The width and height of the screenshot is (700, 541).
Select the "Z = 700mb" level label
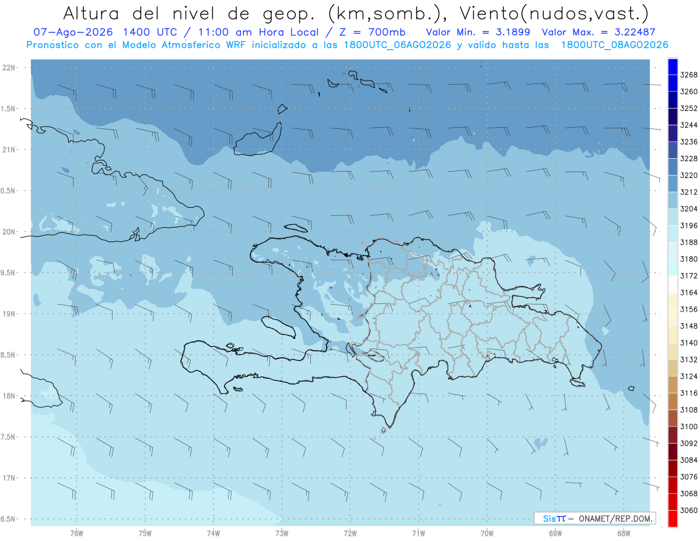click(372, 33)
